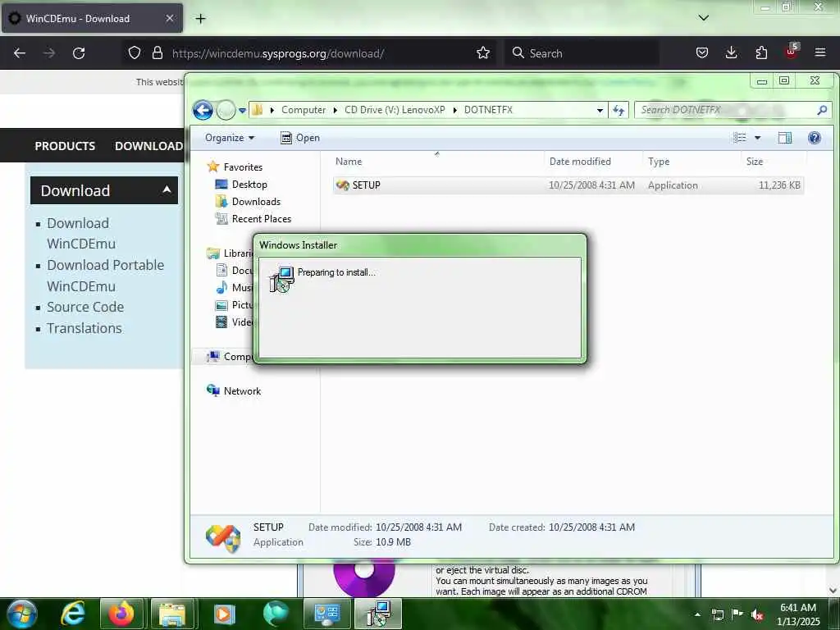Open more view options dropdown arrow
Screen dimensions: 840x630
(x=757, y=138)
